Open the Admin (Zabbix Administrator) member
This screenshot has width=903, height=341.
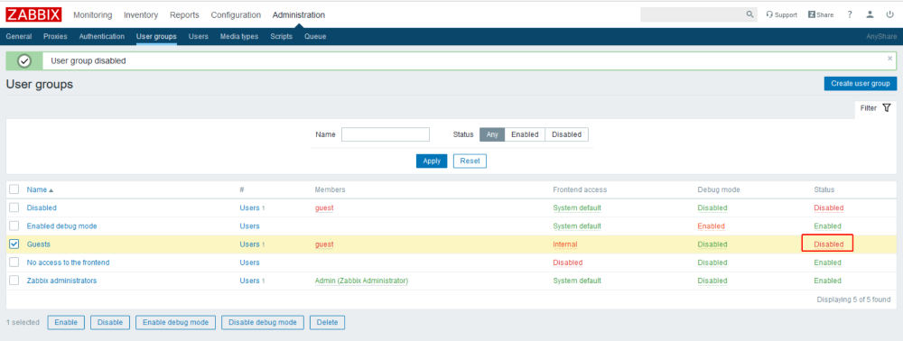(x=362, y=281)
